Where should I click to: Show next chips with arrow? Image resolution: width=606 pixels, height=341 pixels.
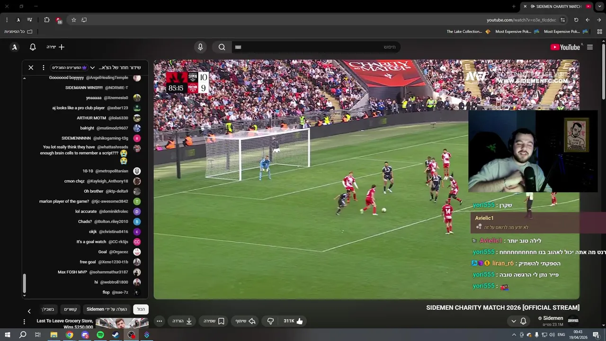29,311
